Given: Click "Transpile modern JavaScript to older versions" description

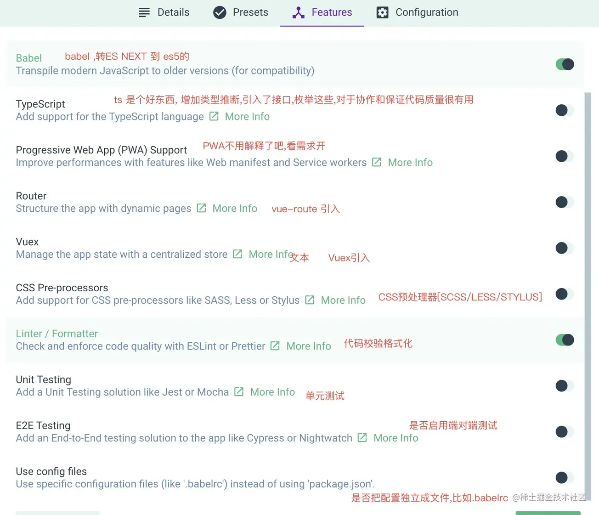Looking at the screenshot, I should [165, 71].
